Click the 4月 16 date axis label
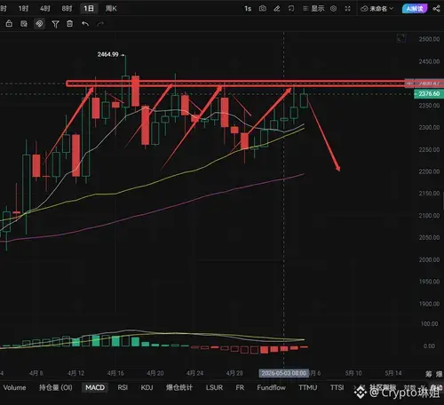444x405 pixels. 115,373
